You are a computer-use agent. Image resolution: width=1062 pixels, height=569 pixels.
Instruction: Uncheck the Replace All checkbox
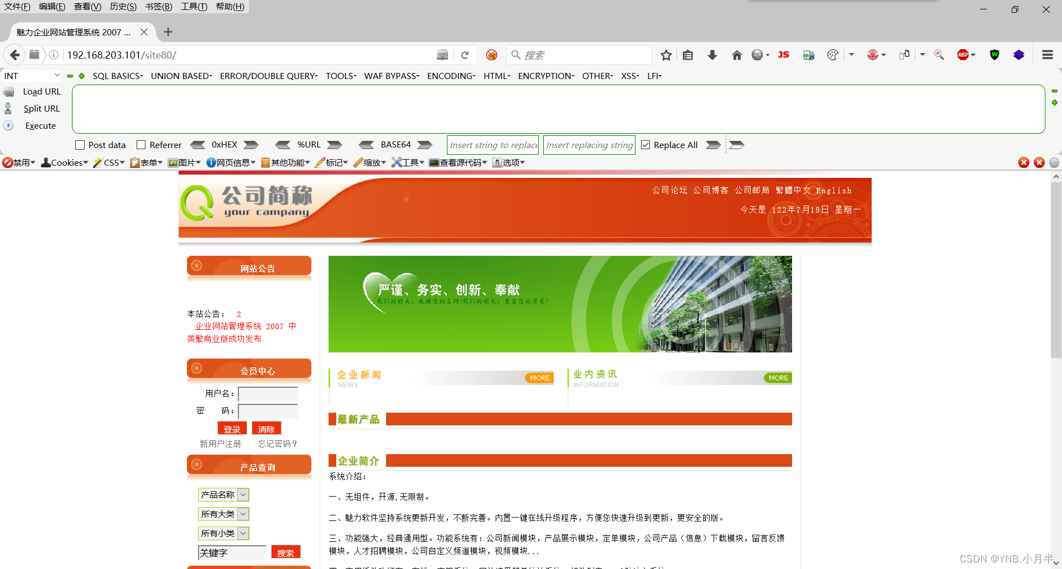(x=646, y=144)
